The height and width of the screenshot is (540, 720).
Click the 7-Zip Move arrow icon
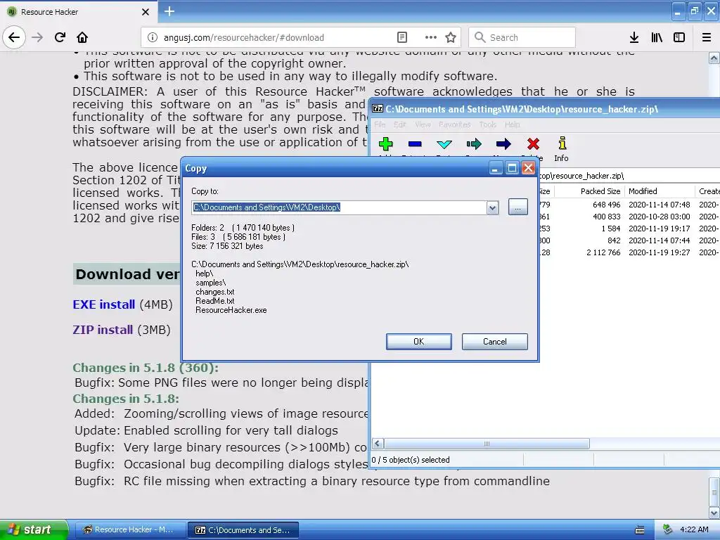[x=503, y=144]
